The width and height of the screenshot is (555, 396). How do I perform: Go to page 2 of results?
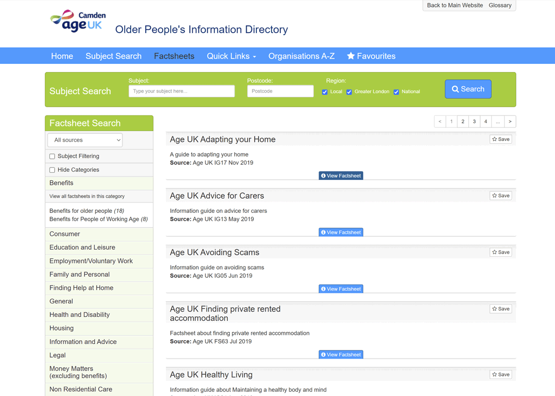pos(463,121)
